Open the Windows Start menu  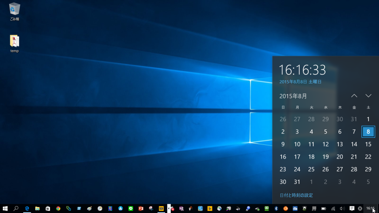[x=5, y=209]
